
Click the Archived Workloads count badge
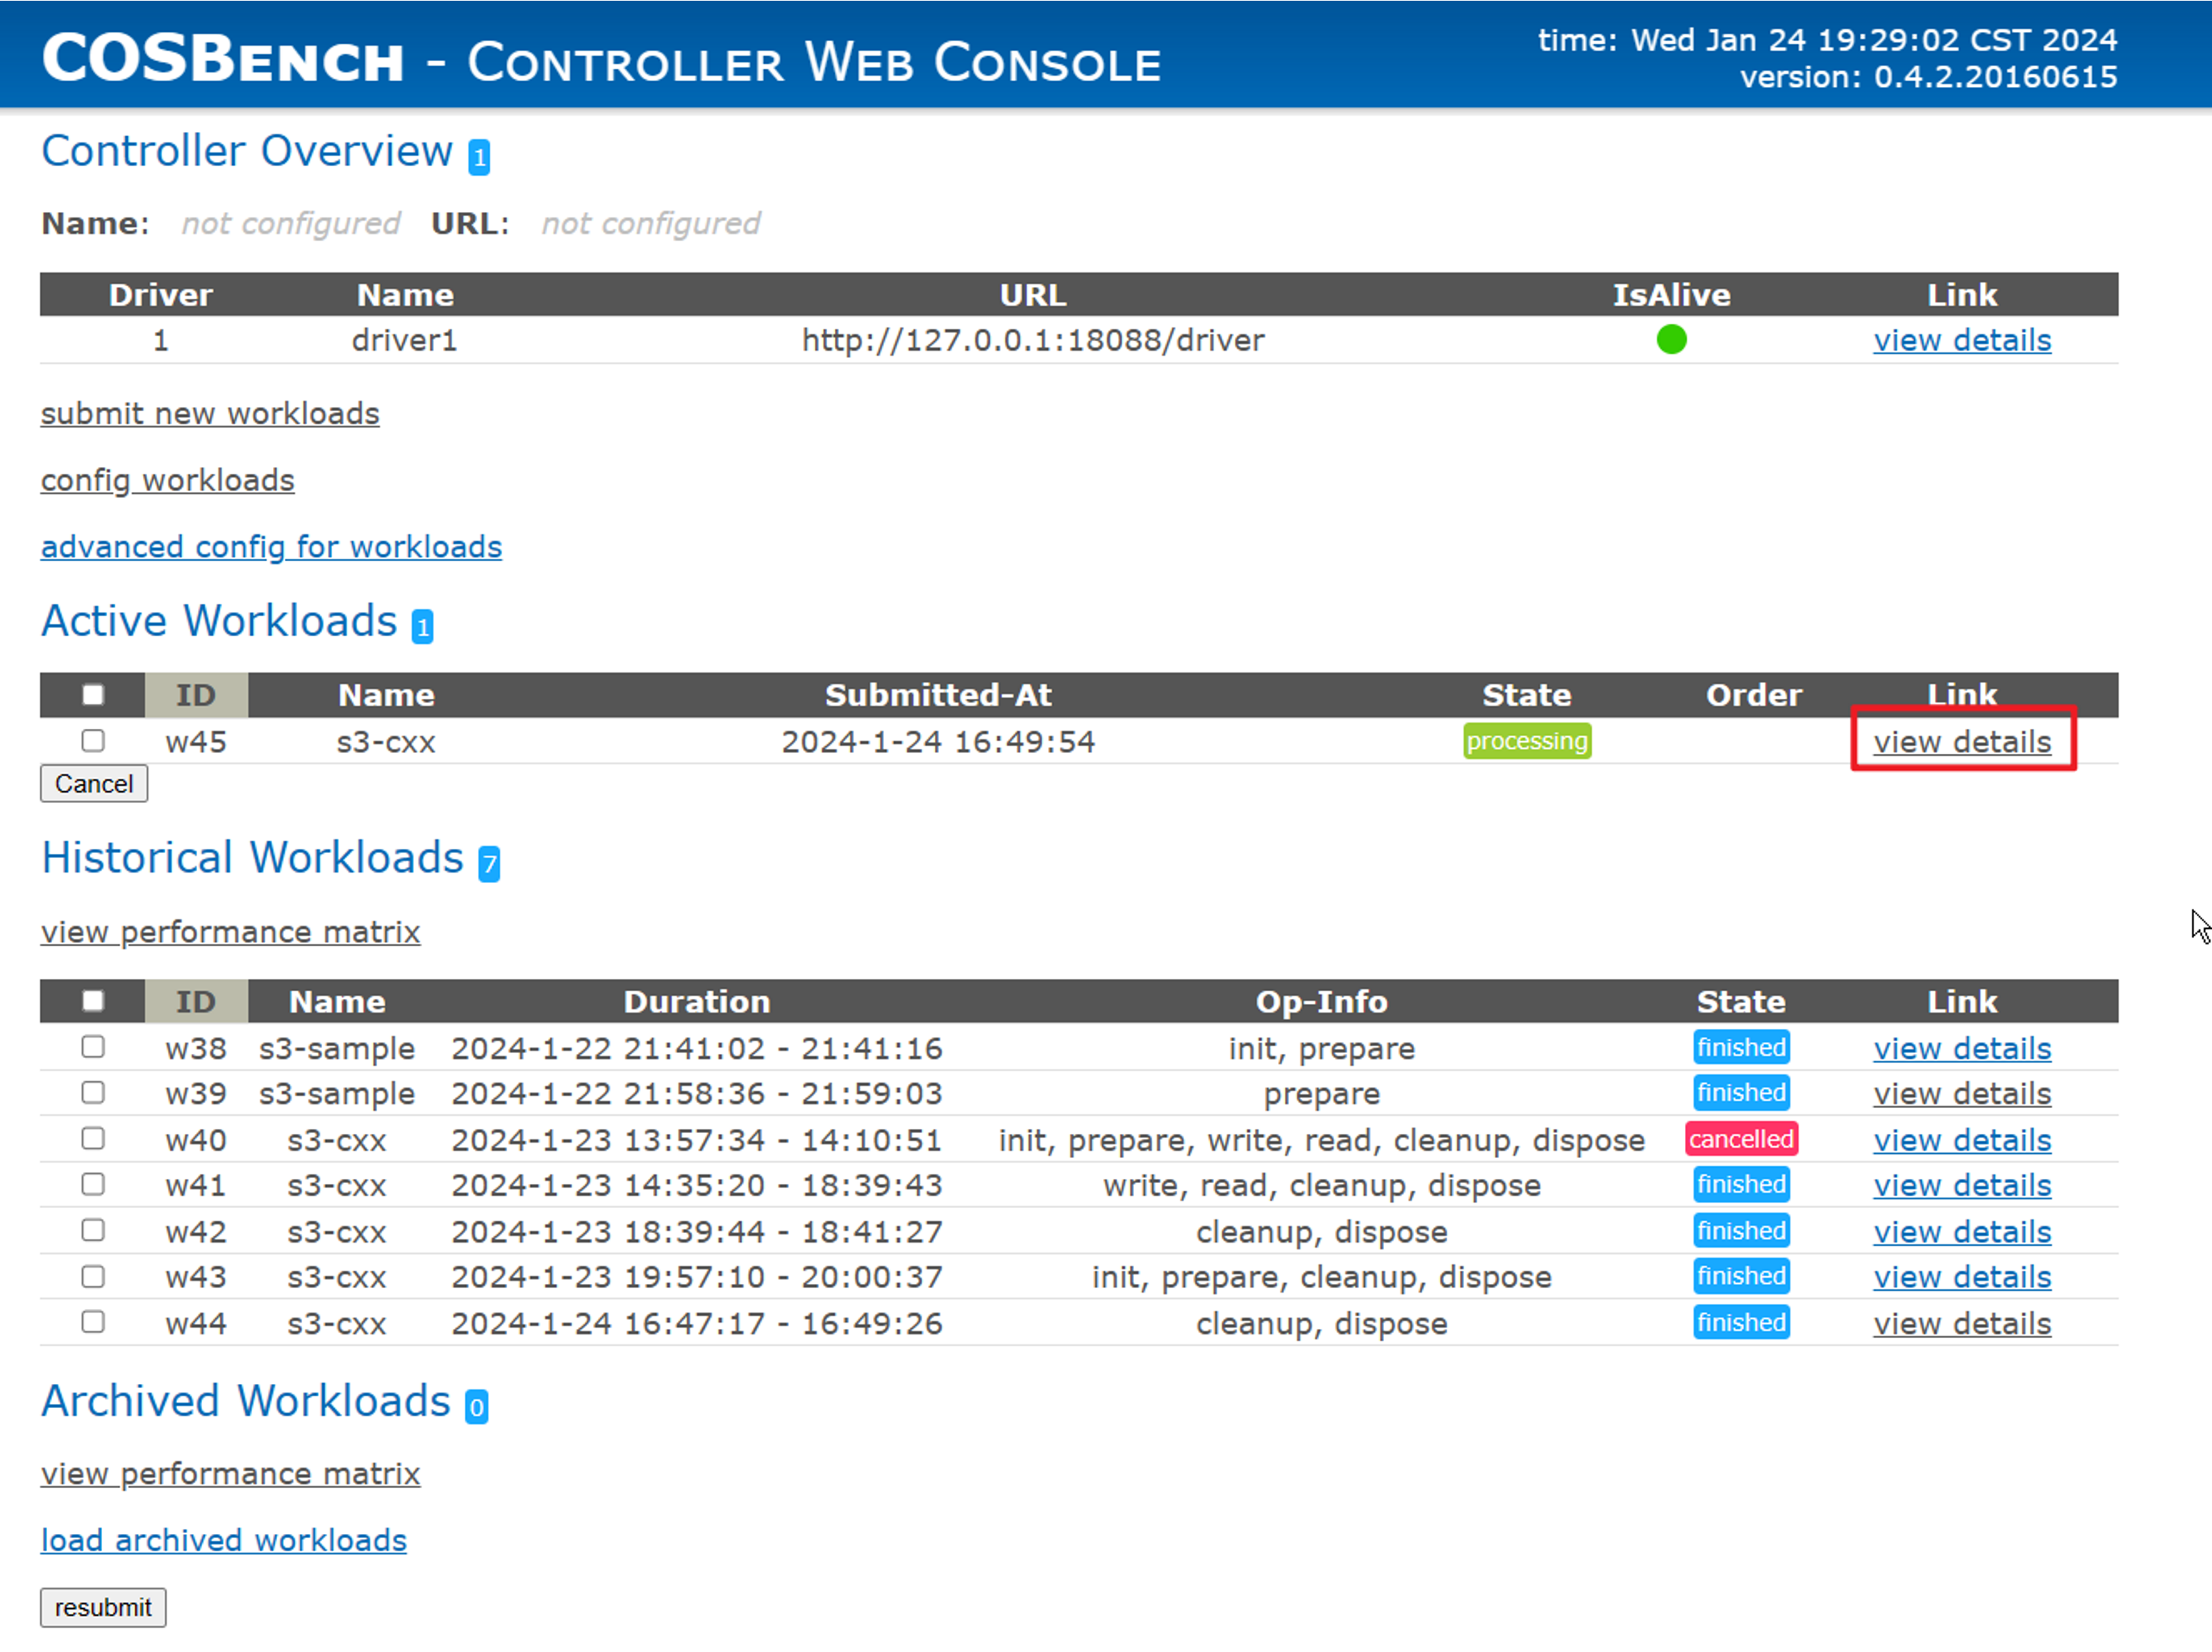477,1407
